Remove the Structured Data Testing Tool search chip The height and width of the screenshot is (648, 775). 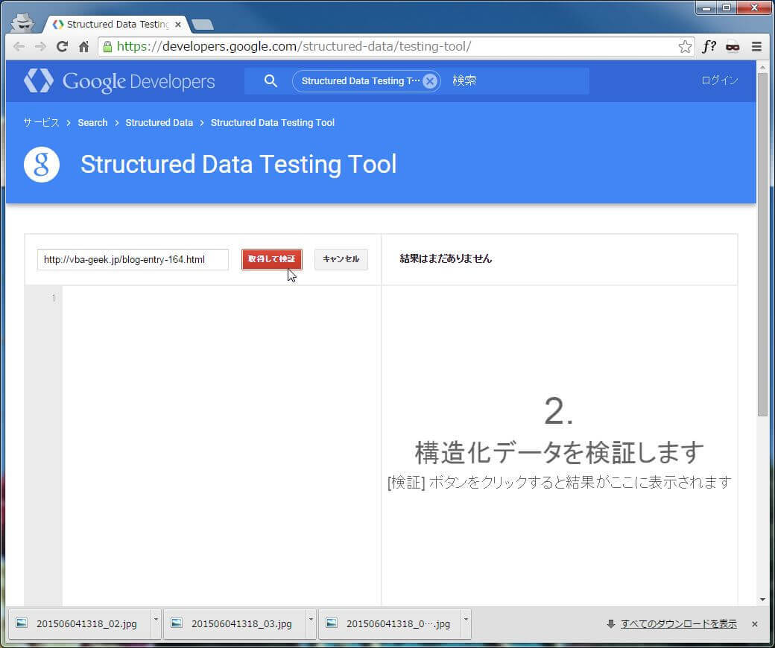point(429,81)
